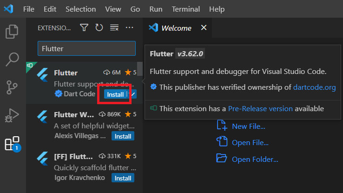This screenshot has width=343, height=193.
Task: Open extensions views and more actions menu
Action: [x=129, y=28]
